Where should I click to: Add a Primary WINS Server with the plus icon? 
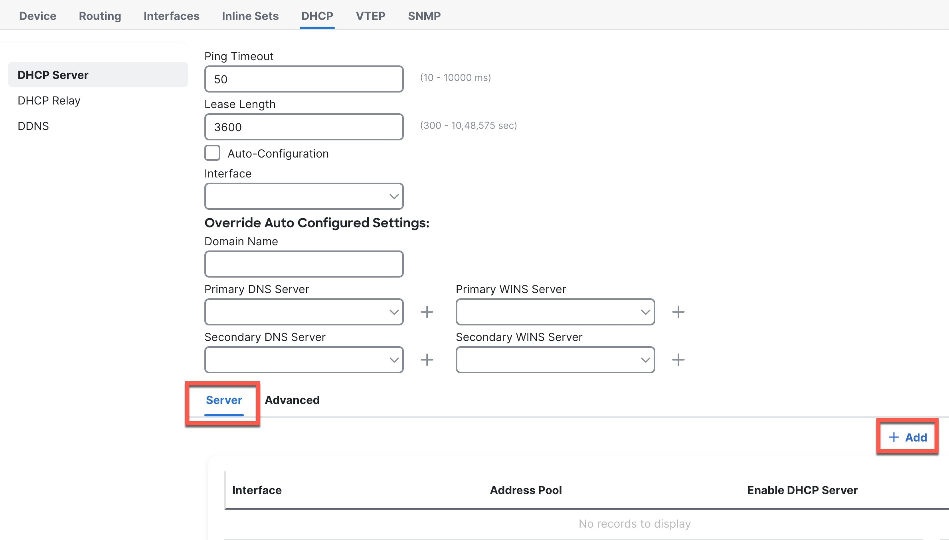pos(678,312)
